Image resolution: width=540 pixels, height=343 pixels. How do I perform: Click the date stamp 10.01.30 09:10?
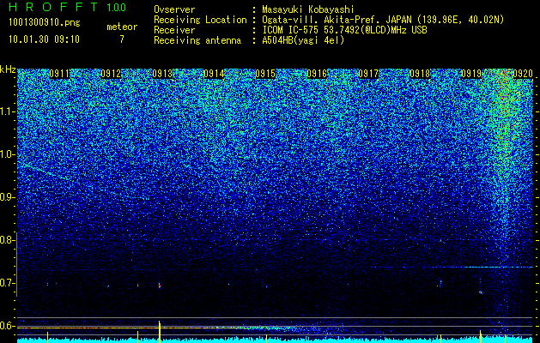coord(45,39)
